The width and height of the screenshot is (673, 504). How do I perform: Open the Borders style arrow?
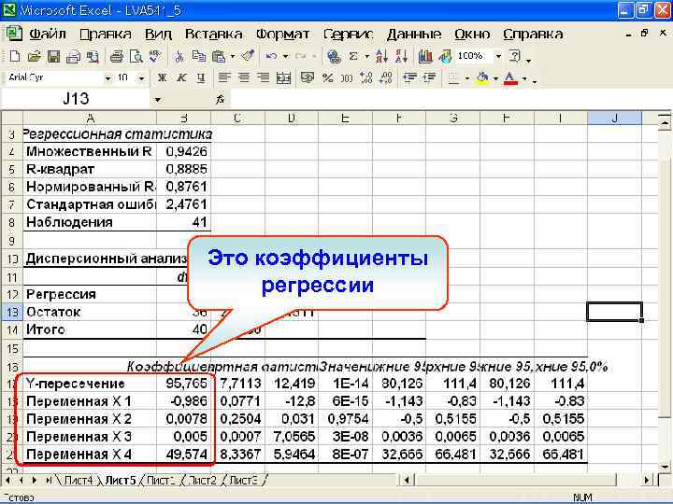467,78
